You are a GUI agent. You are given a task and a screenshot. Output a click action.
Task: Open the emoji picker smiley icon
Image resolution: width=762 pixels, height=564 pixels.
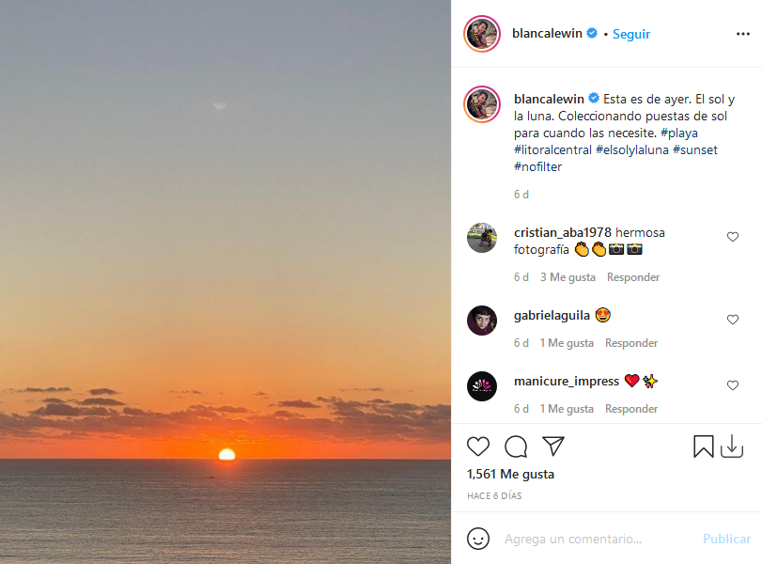pyautogui.click(x=478, y=539)
